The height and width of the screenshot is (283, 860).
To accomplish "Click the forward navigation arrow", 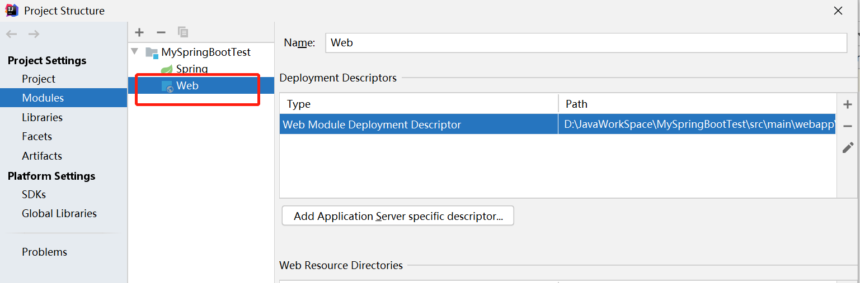I will 34,34.
